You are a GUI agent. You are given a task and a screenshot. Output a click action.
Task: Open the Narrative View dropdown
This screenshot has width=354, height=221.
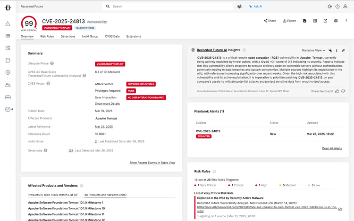[314, 50]
